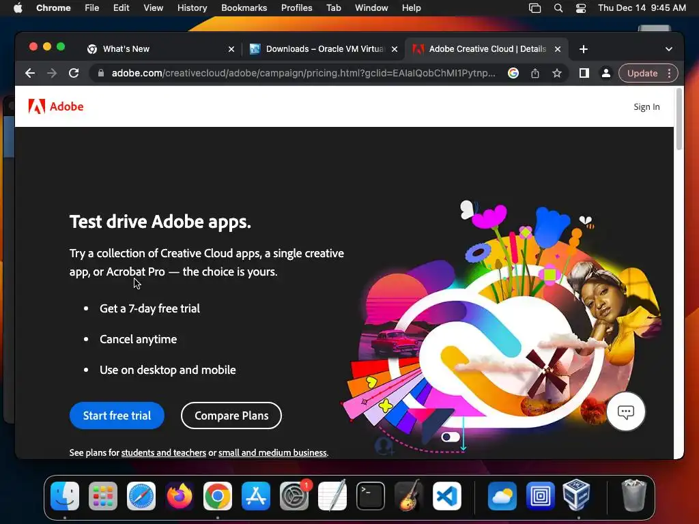The height and width of the screenshot is (524, 699).
Task: Click Google Chrome icon in the Dock
Action: point(218,496)
